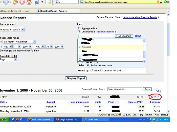The height and width of the screenshot is (132, 177).
Task: Open new tab using the star tab icon
Action: tap(48, 2)
